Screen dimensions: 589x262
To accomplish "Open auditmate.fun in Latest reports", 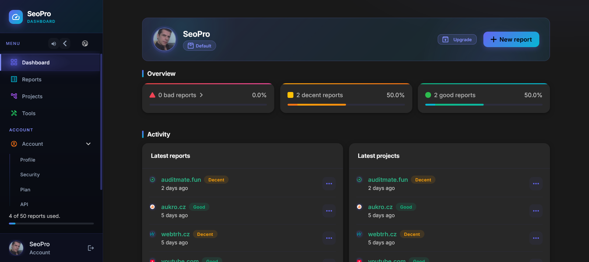I will [x=181, y=180].
